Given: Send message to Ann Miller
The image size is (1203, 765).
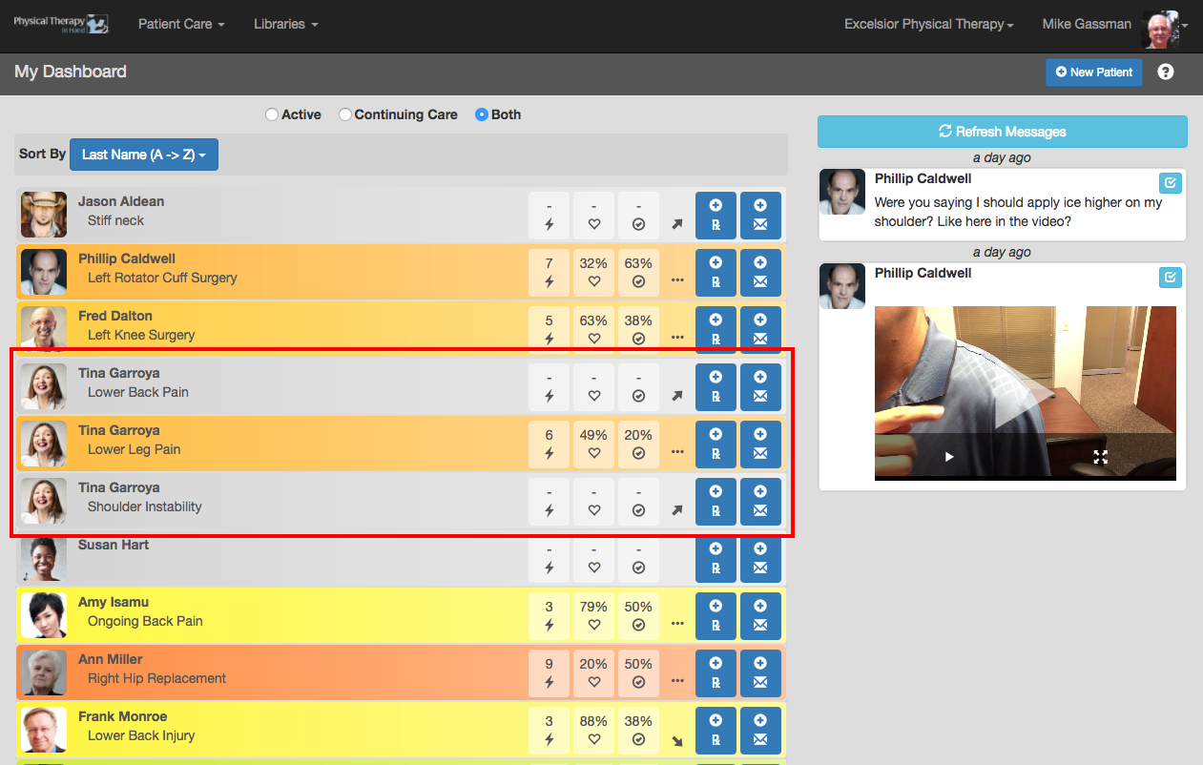Looking at the screenshot, I should coord(760,673).
